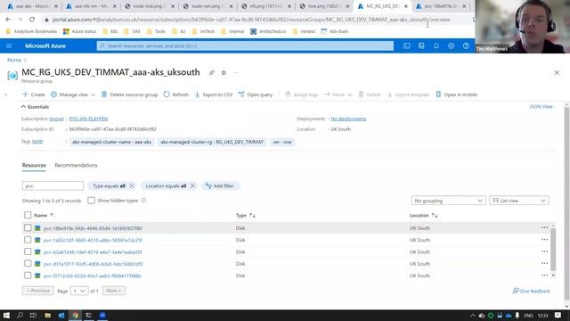Click Give feedback
570x321 pixels.
pyautogui.click(x=531, y=291)
